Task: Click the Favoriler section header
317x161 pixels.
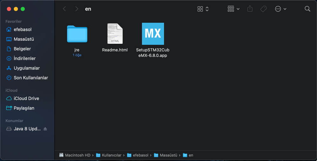Action: click(14, 22)
